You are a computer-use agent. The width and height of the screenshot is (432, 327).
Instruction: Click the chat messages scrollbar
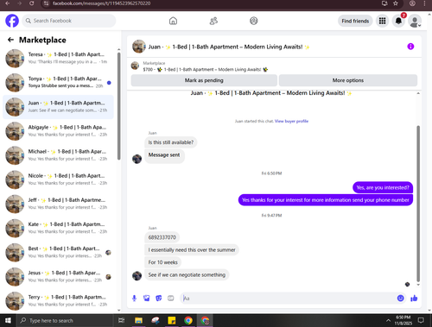(x=418, y=204)
